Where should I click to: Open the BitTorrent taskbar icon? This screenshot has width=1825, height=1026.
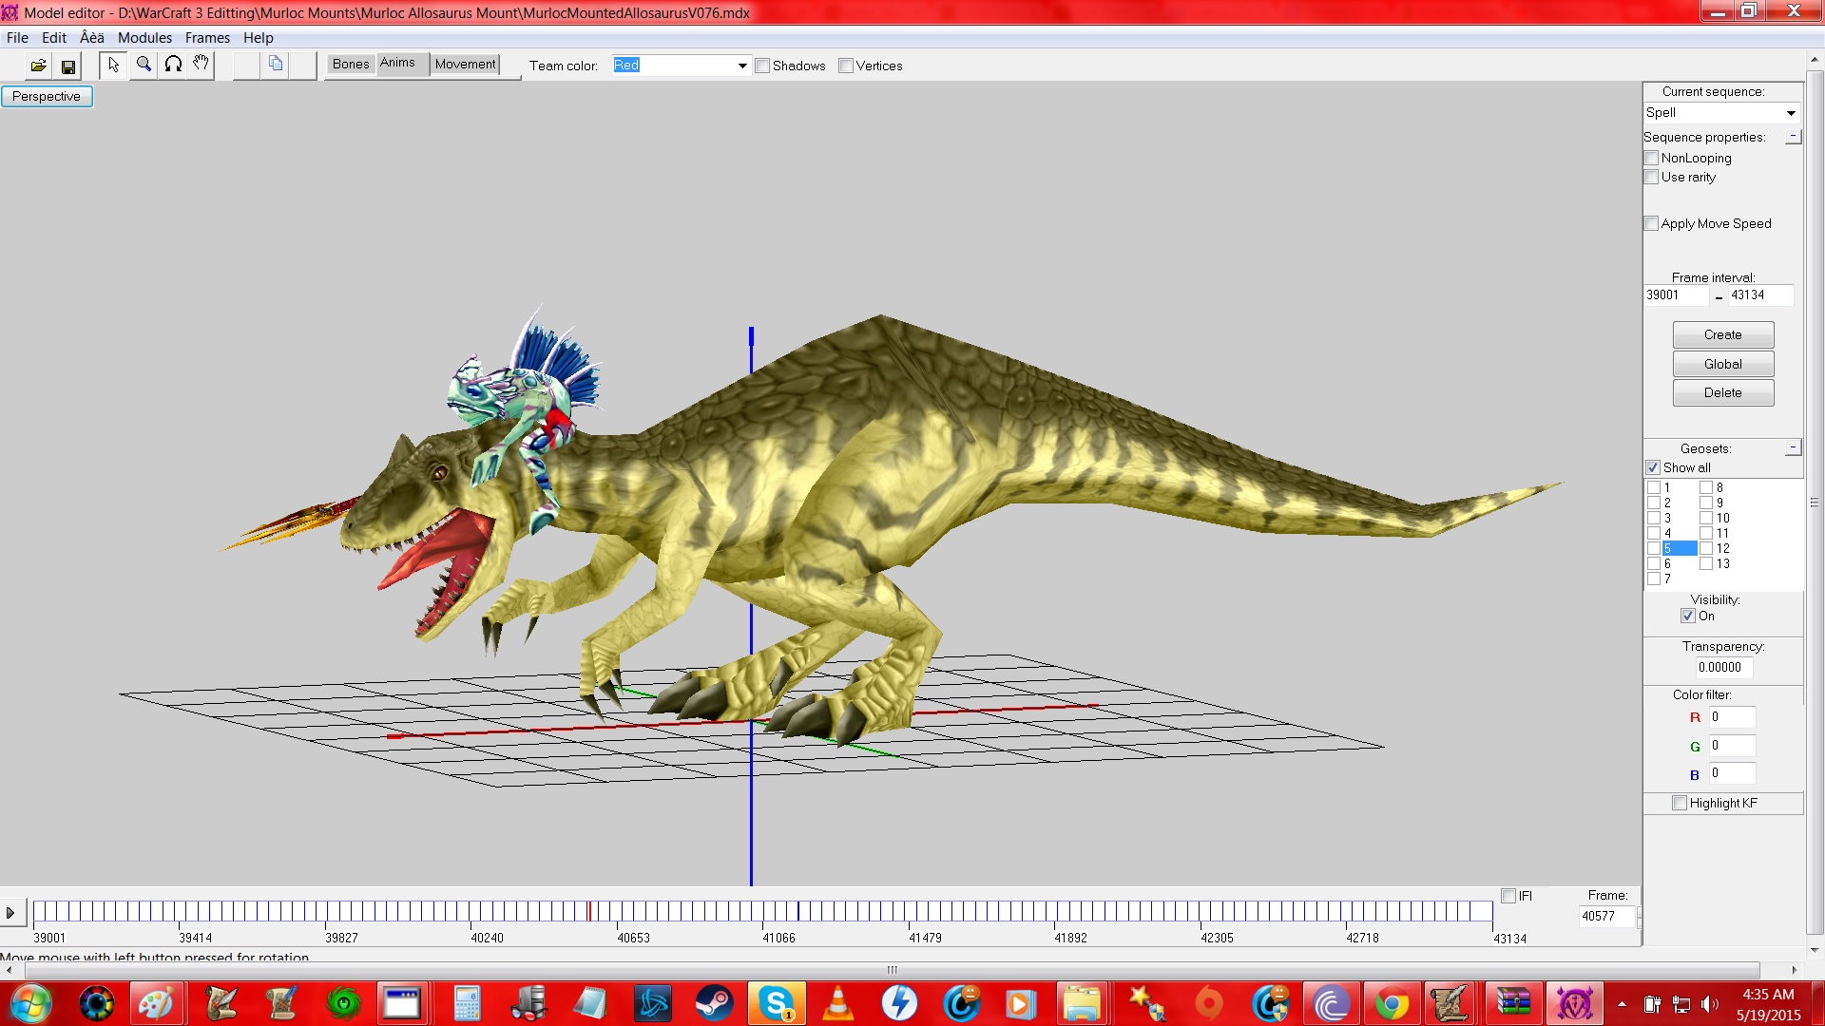[x=1331, y=1003]
